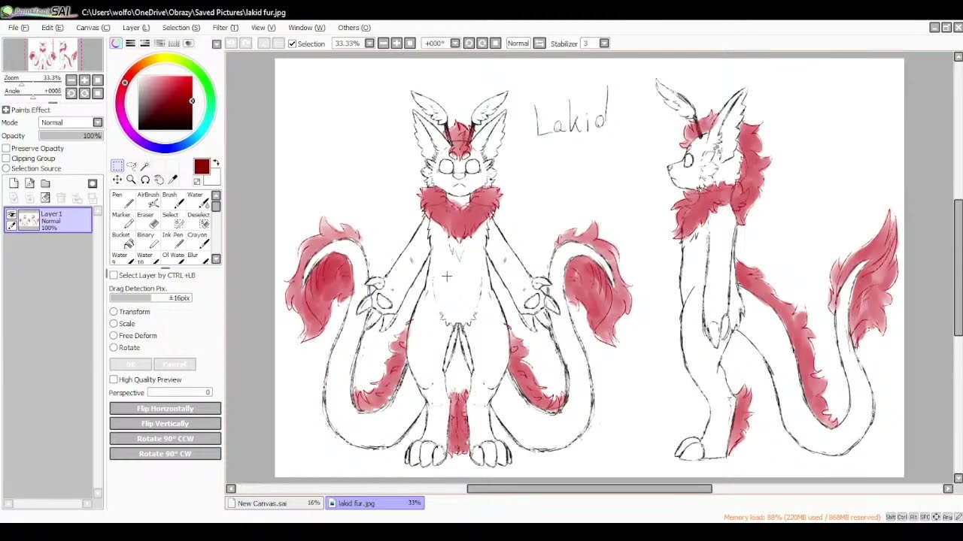
Task: Select the AirBrush tool
Action: click(147, 199)
